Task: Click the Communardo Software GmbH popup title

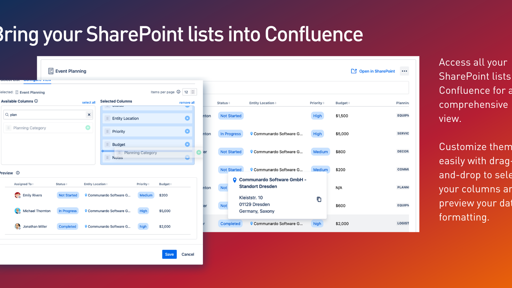Action: click(x=273, y=183)
